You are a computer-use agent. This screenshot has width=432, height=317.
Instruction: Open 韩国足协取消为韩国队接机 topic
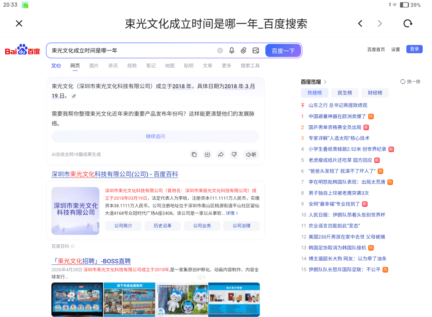click(337, 248)
